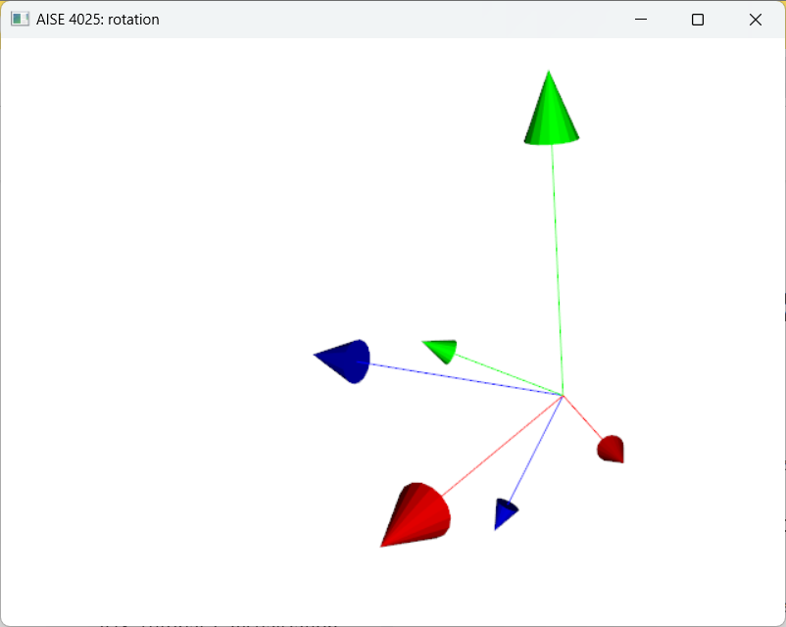Viewport: 786px width, 627px height.
Task: Click the tip of the tall green cone
Action: click(550, 73)
